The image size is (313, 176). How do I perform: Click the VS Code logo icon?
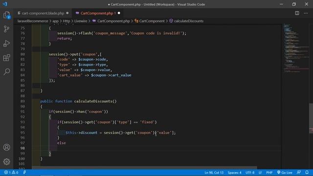(x=5, y=4)
